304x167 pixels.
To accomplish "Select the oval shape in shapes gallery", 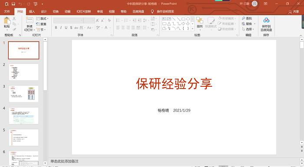I will click(x=188, y=19).
